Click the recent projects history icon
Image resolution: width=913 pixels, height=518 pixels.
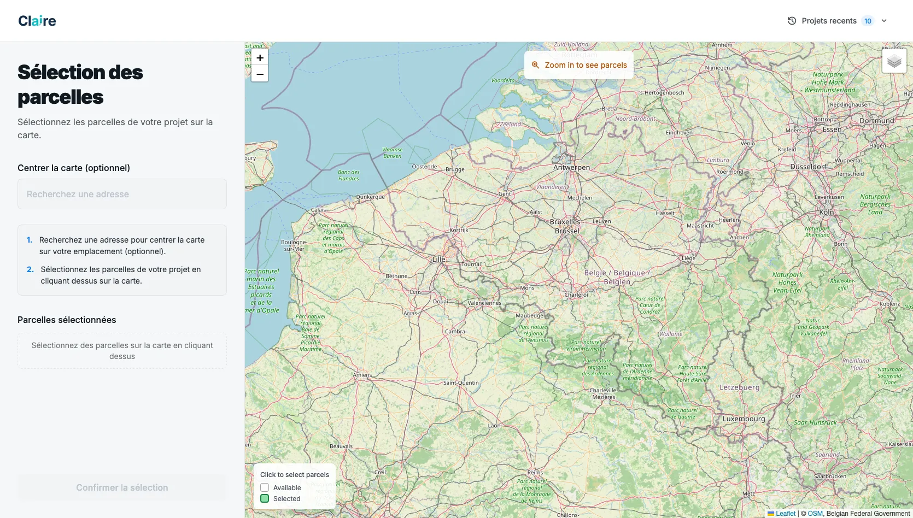(792, 21)
